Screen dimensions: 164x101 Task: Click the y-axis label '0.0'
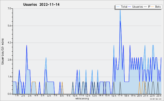point(9,94)
